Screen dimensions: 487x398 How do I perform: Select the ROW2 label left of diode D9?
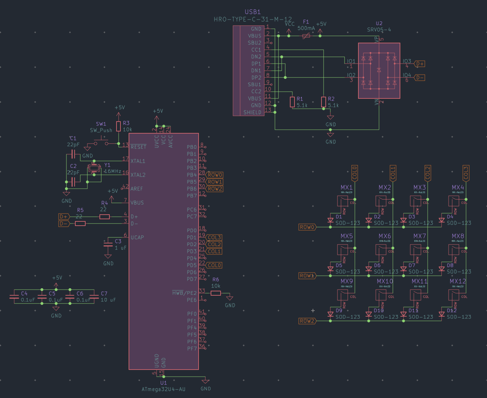click(x=308, y=321)
